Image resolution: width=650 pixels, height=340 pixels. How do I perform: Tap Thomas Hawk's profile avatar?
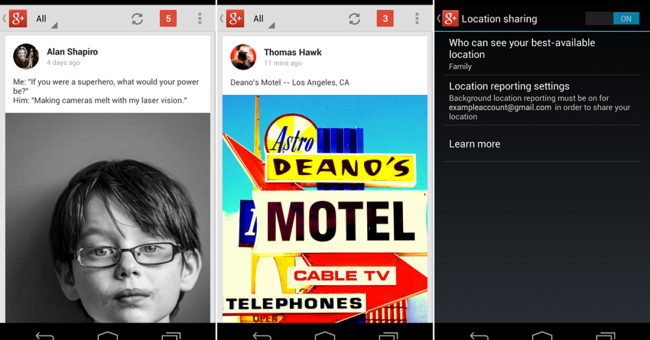pos(243,56)
